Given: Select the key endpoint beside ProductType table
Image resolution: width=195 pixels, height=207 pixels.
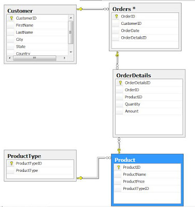Looking at the screenshot, I should coord(79,178).
